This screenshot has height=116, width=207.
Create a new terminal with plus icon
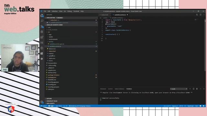pyautogui.click(x=190, y=89)
